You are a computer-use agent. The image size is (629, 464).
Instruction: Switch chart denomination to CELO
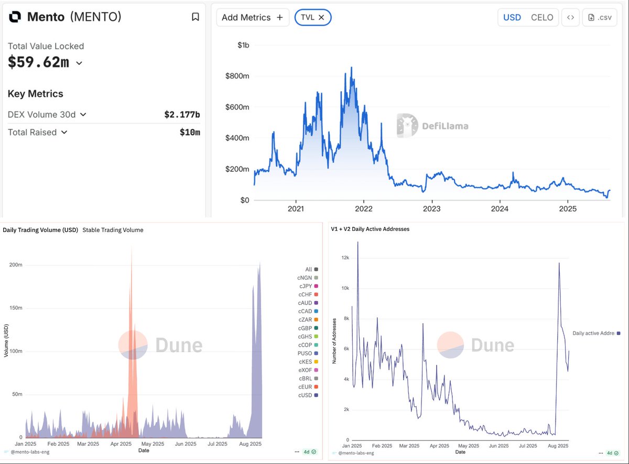click(x=542, y=17)
